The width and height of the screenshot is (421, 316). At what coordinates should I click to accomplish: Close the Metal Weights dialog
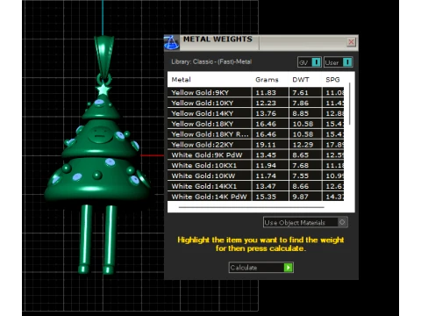coord(351,42)
